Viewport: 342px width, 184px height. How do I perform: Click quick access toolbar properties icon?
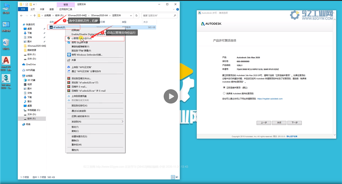(26, 4)
